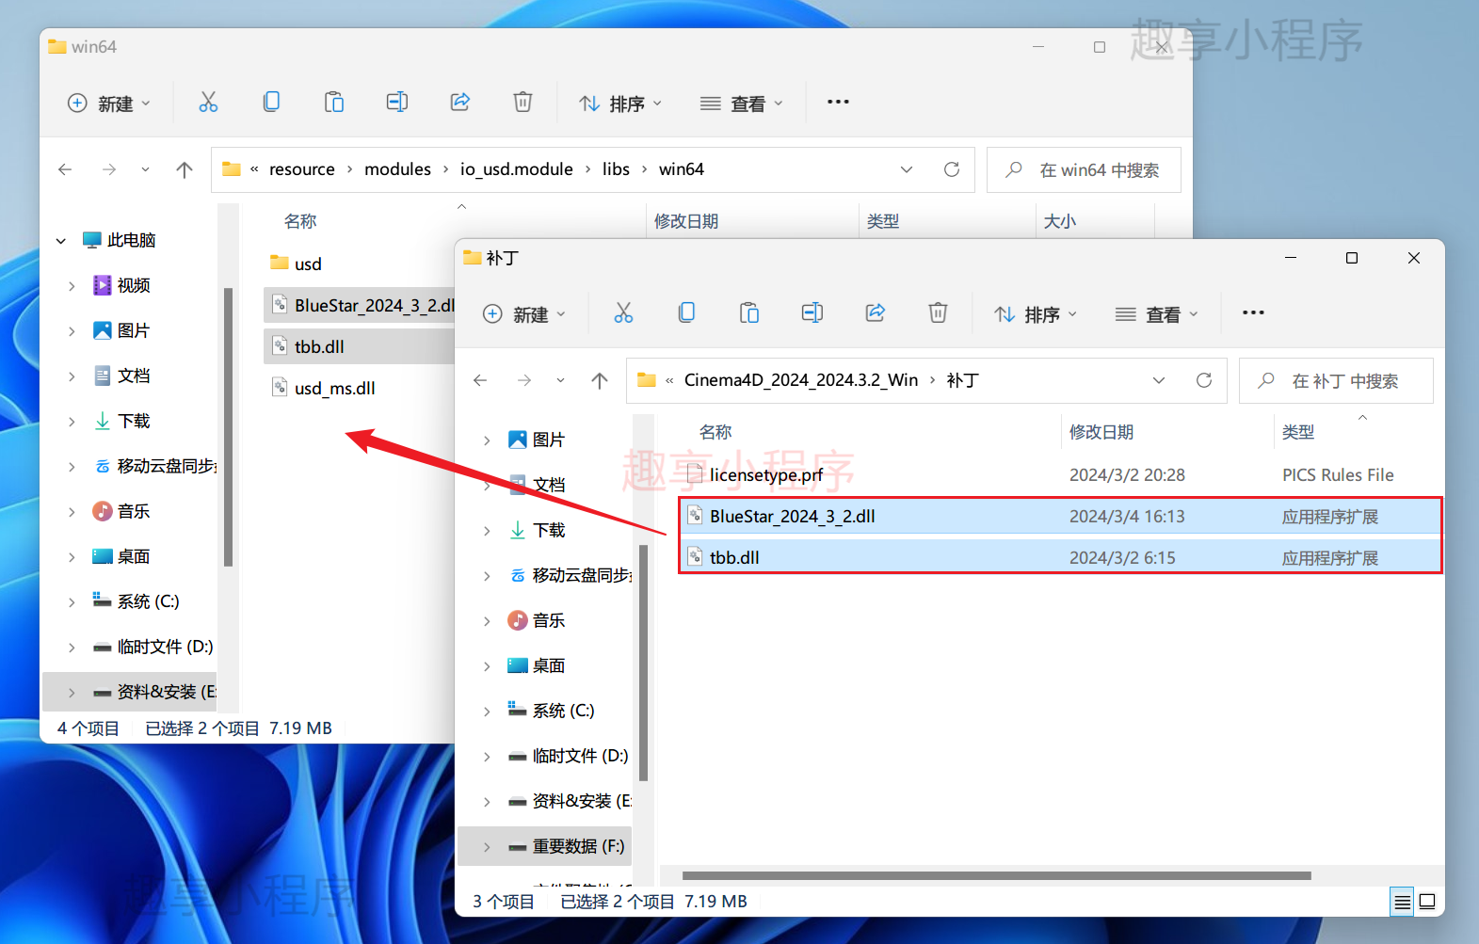
Task: Refresh the 补丁 folder view
Action: tap(1204, 380)
